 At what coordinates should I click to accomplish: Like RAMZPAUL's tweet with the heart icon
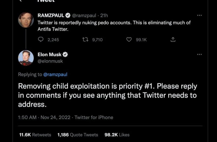pos(129,40)
